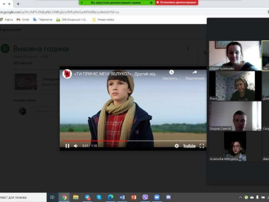The image size is (269, 202).
Task: Click the YouTube logo in the player
Action: tap(189, 146)
